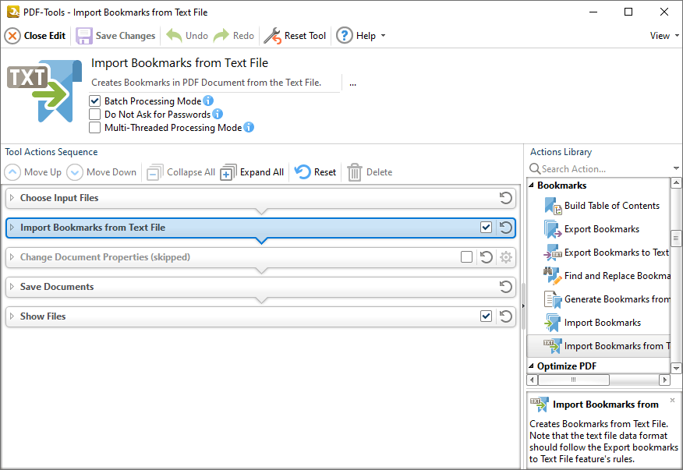Click the Search Action field

pos(593,168)
